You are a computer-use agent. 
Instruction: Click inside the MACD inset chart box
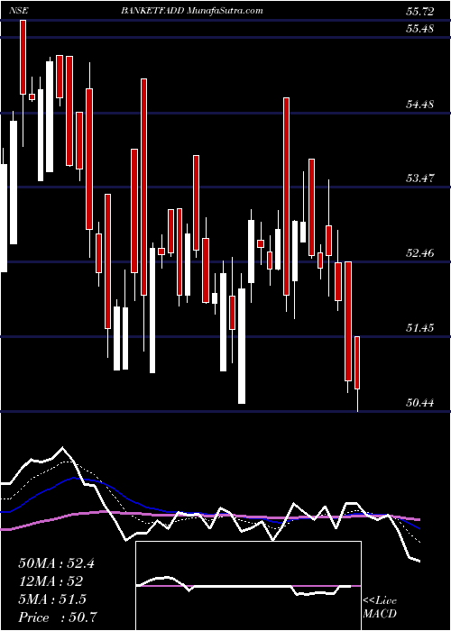[x=248, y=586]
